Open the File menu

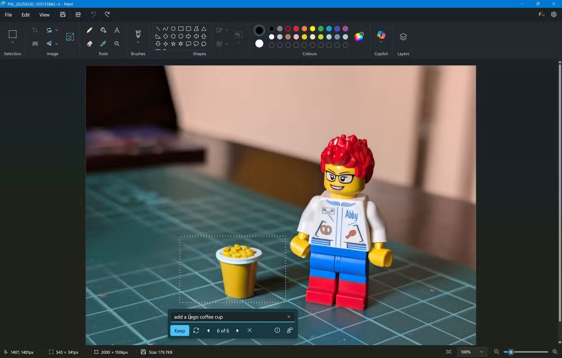(x=8, y=15)
